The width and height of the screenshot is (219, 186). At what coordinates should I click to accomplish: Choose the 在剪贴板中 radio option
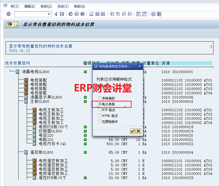100,122
